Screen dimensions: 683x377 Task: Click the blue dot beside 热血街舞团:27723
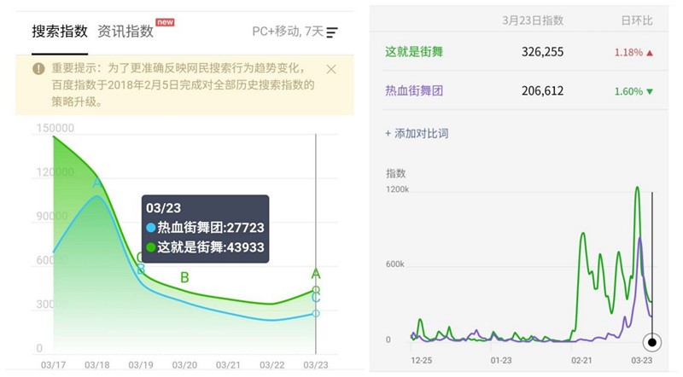(151, 228)
